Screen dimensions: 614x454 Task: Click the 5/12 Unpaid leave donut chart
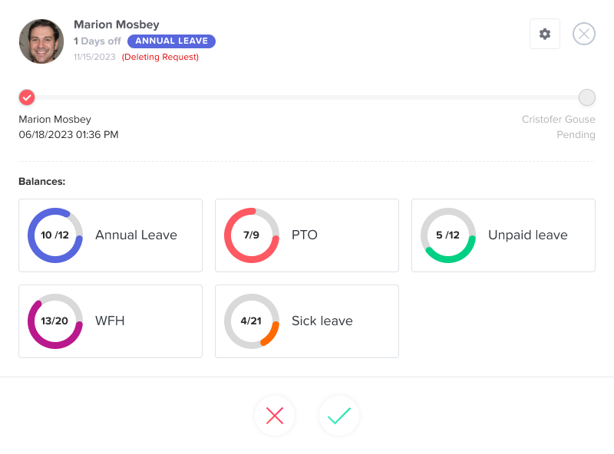448,235
